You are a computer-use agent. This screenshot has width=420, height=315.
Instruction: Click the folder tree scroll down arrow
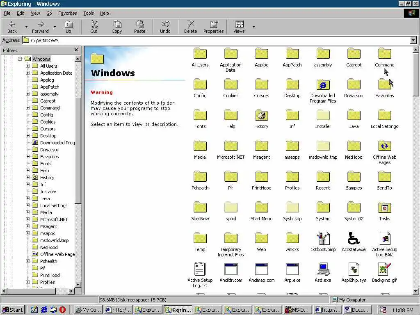[78, 285]
